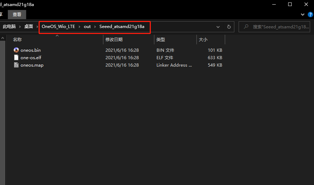This screenshot has height=185, width=314.
Task: Select the oneos.map file name
Action: click(32, 65)
